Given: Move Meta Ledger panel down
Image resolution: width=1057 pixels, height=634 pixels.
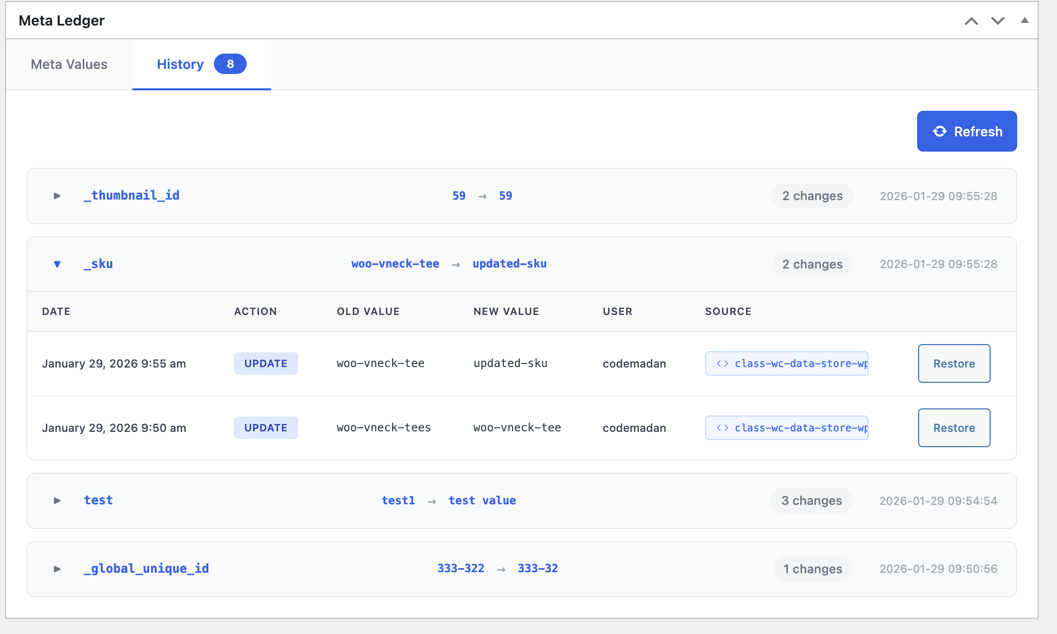Looking at the screenshot, I should (997, 21).
